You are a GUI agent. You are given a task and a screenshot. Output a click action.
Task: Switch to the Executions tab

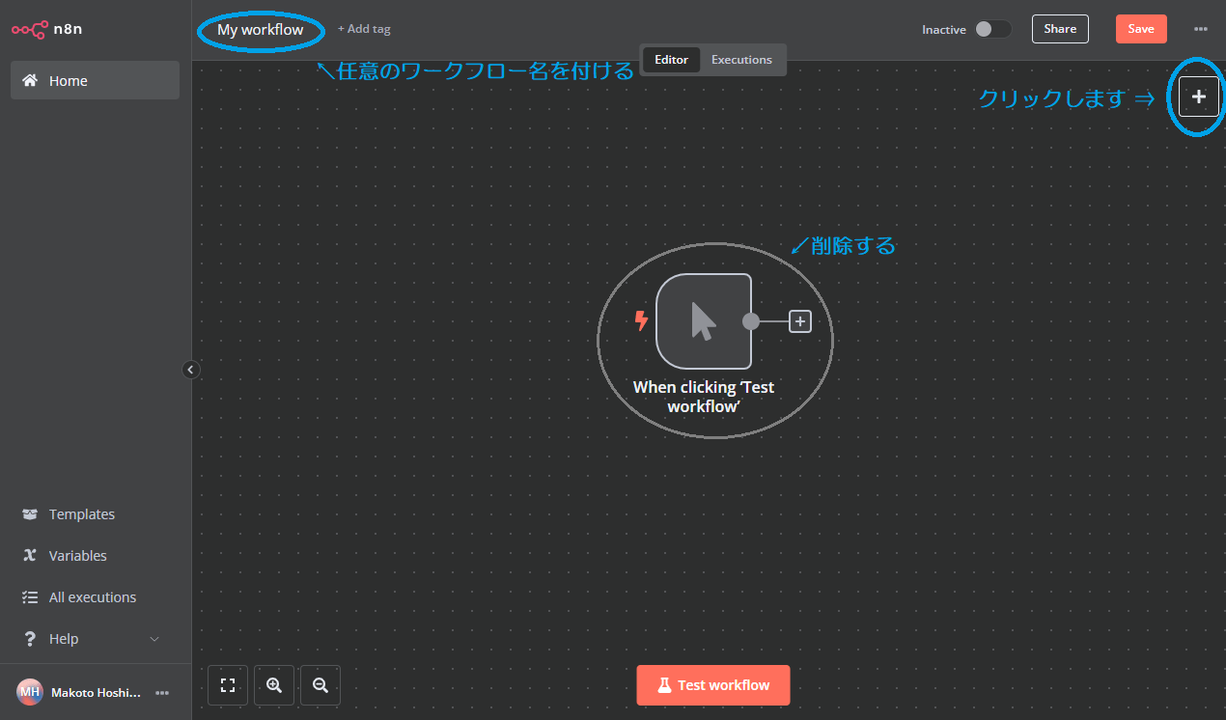tap(741, 59)
